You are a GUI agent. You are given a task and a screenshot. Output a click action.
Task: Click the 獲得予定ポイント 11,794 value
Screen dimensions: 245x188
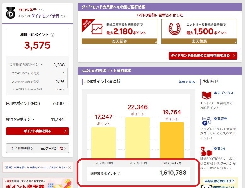(57, 120)
